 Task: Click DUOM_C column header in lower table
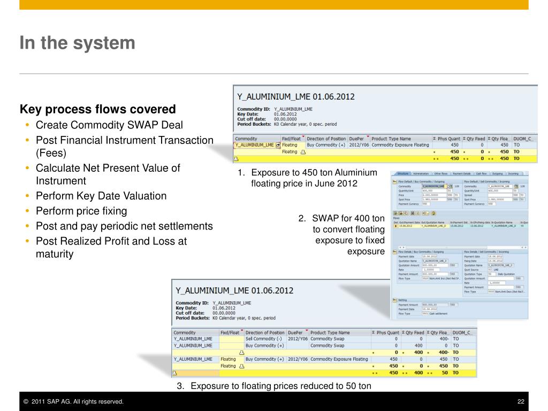[463, 333]
